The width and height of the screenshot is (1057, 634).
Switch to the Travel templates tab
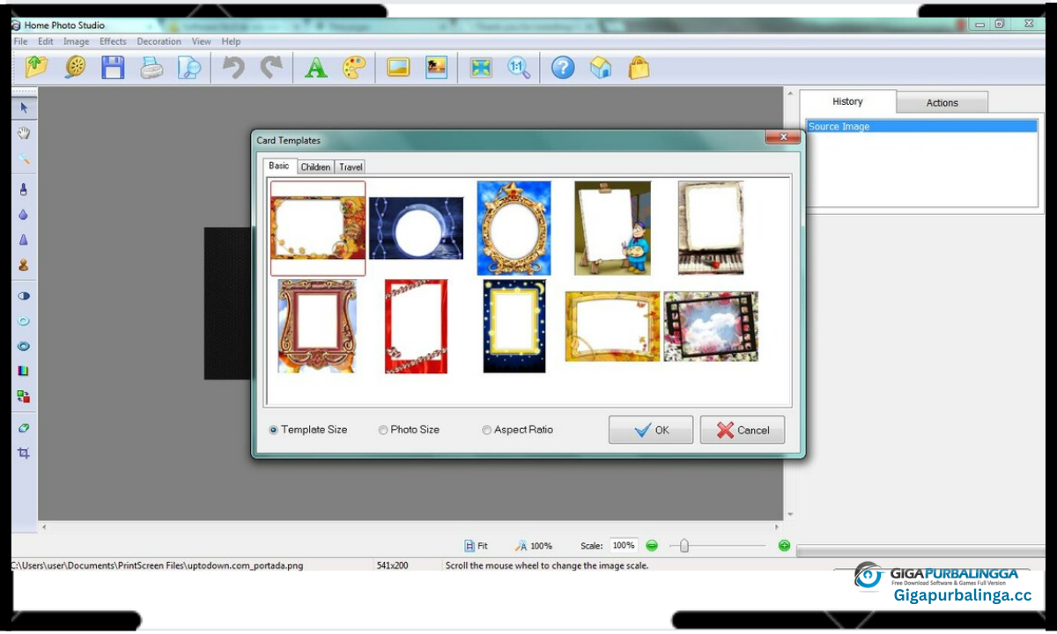point(351,166)
